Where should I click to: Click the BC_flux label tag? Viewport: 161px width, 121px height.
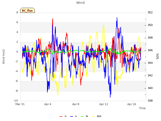click(x=27, y=11)
